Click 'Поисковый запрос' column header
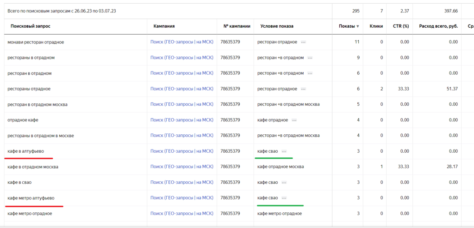 [30, 26]
